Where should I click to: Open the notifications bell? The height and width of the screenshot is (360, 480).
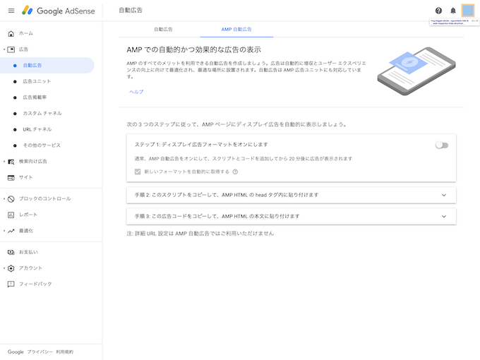453,11
